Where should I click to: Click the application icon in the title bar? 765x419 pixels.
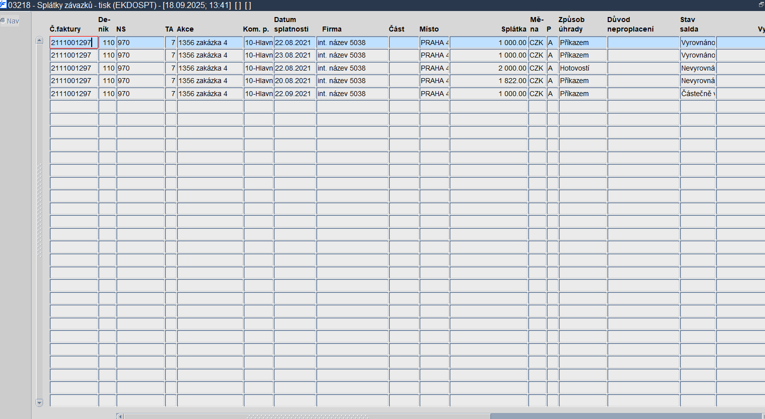click(3, 5)
